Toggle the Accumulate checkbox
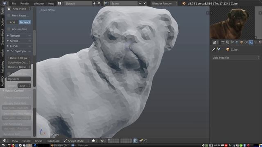 (9, 29)
